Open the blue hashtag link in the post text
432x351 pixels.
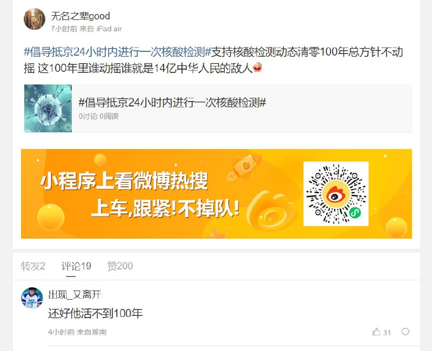(x=118, y=52)
